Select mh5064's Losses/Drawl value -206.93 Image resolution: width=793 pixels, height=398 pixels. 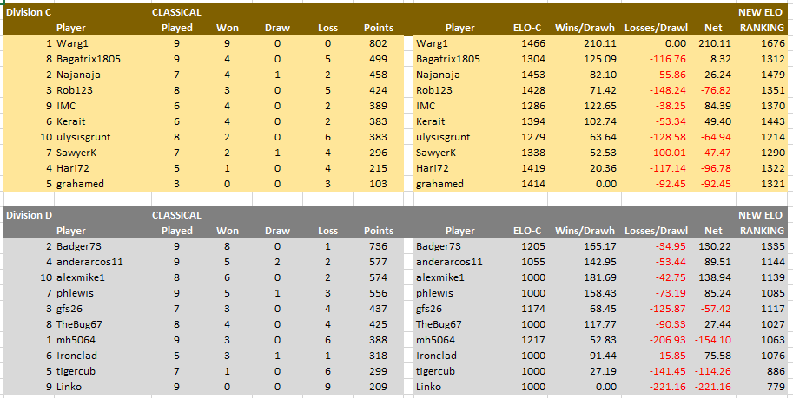point(670,340)
